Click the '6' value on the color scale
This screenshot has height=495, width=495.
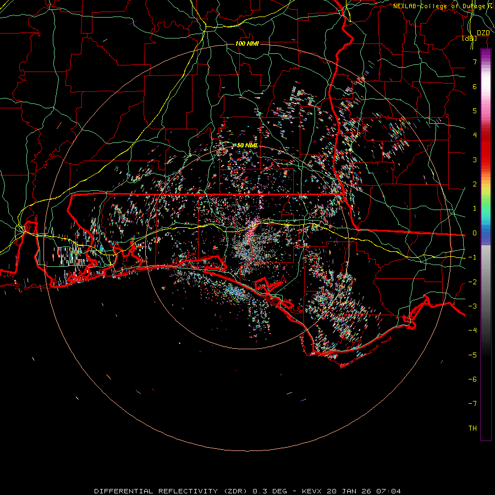[x=475, y=86]
